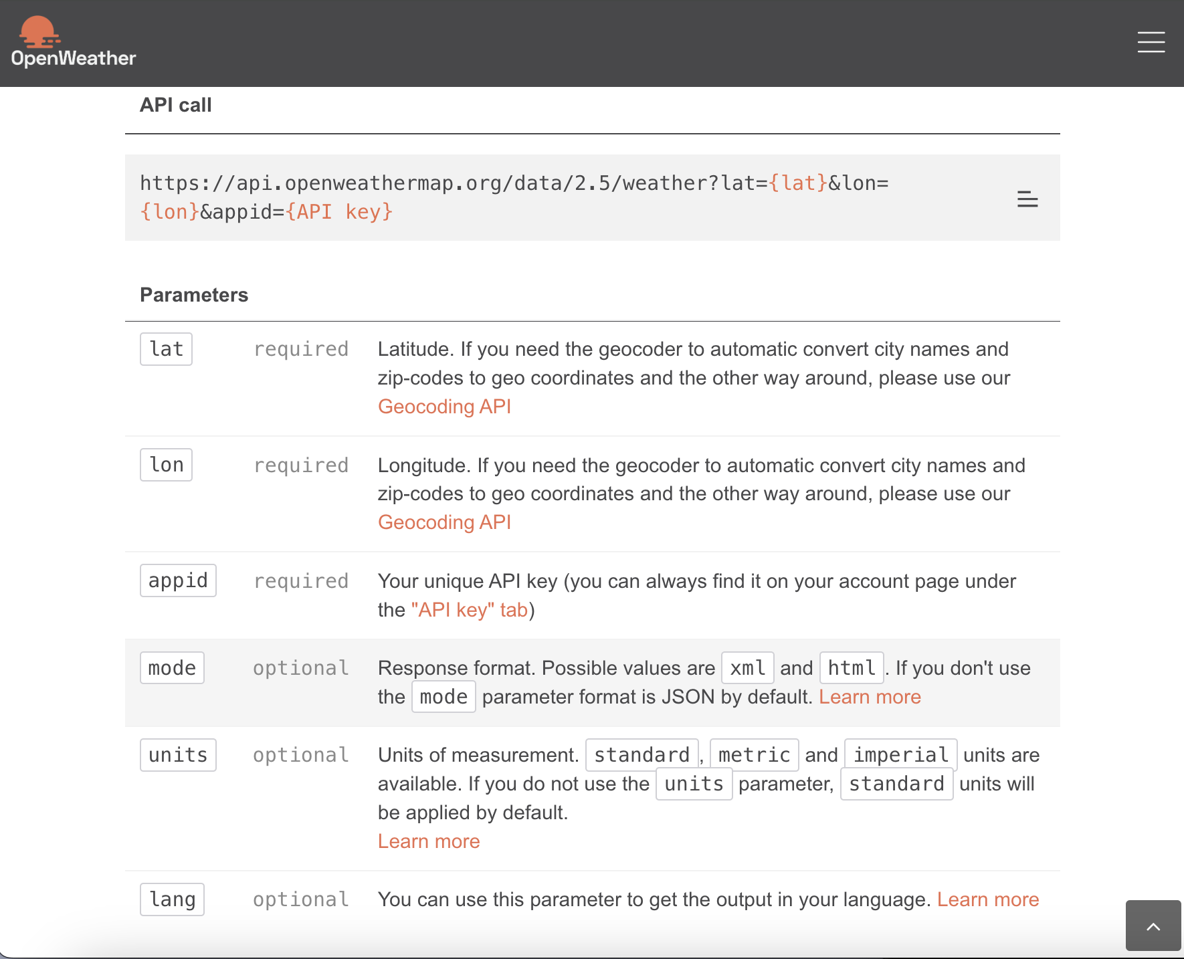Follow the "API key" tab link
Viewport: 1184px width, 959px height.
(x=470, y=610)
